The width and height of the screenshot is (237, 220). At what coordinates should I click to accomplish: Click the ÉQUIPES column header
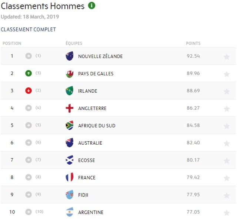[74, 43]
